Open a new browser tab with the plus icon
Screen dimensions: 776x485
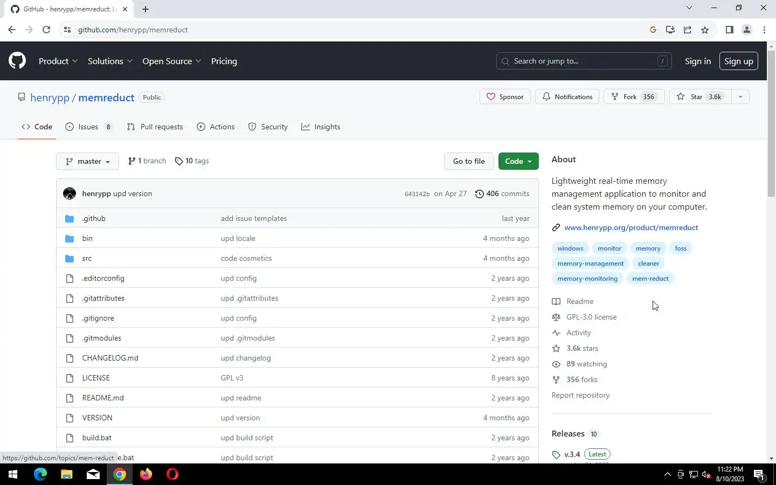pos(145,9)
